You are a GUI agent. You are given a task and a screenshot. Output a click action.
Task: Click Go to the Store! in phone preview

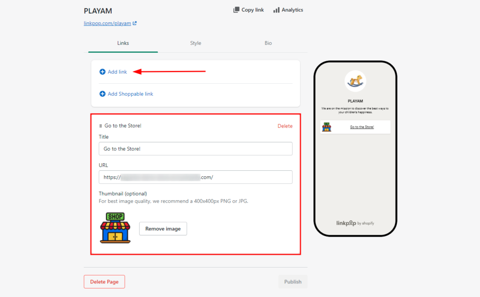pos(362,127)
